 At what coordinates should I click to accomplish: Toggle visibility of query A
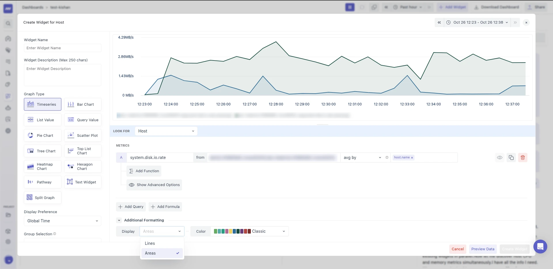pos(500,158)
